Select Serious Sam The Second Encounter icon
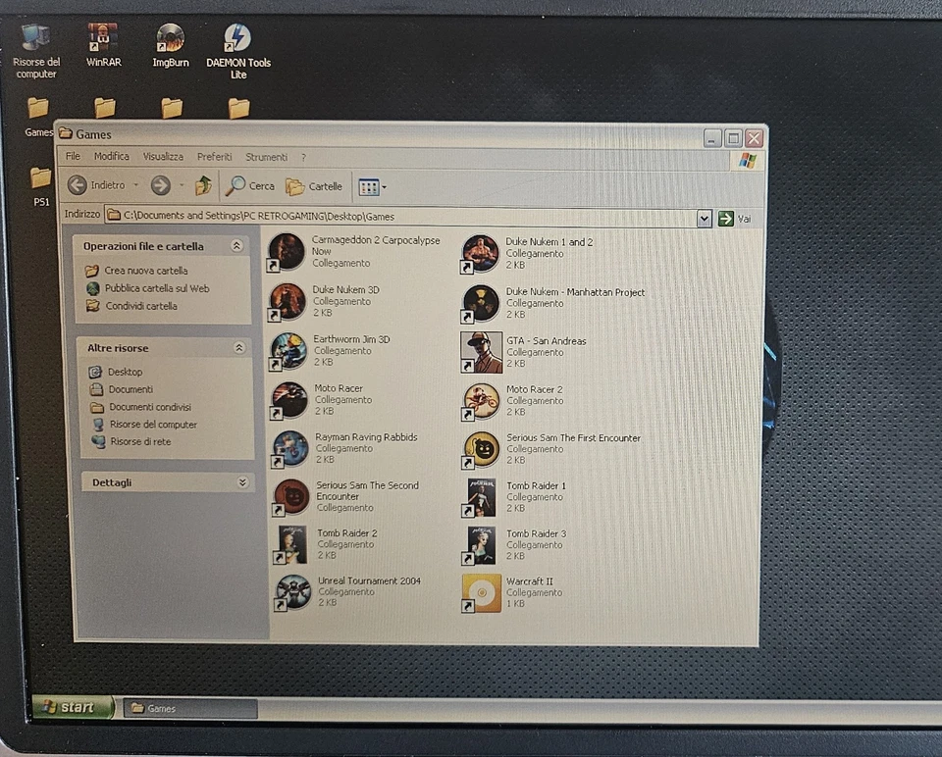The width and height of the screenshot is (942, 757). click(290, 497)
